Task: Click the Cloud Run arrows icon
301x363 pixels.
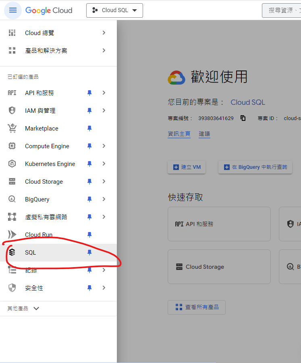Action: (12, 234)
